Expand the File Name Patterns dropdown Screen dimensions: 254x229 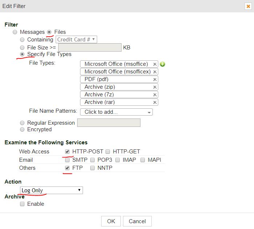(116, 112)
